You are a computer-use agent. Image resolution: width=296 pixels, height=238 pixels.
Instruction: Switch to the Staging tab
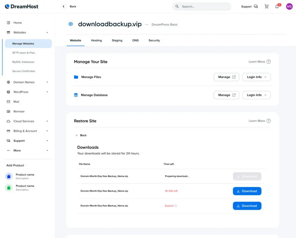117,40
